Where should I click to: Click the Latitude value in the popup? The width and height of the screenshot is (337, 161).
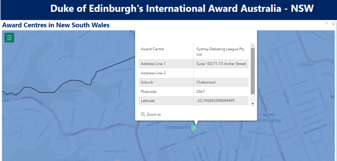(215, 101)
